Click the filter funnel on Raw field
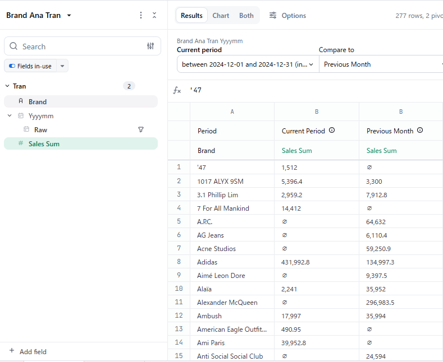The height and width of the screenshot is (362, 443). 141,129
